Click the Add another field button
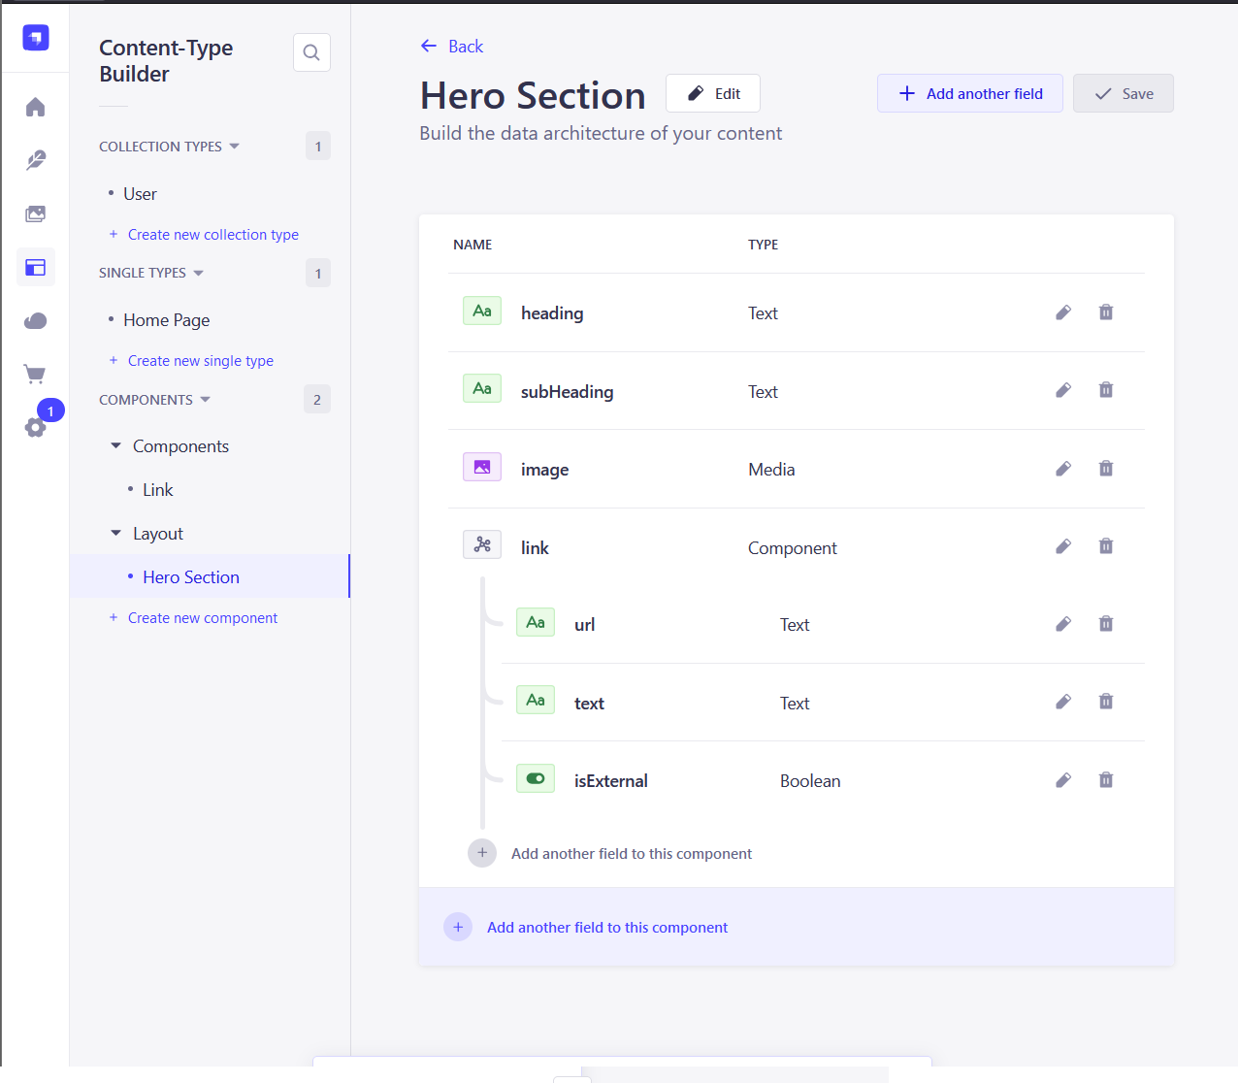Viewport: 1238px width, 1083px height. coord(969,93)
